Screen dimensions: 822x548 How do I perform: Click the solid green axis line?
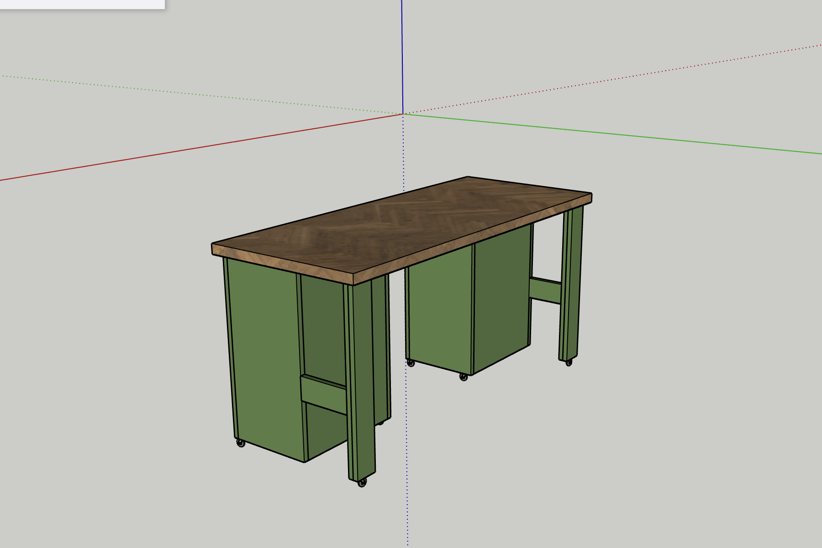(x=612, y=134)
